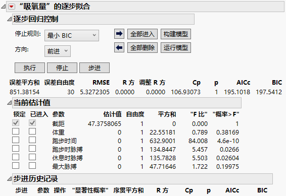This screenshot has width=286, height=196.
Task: Click the 最大脉搏 F ratio 1.722
Action: pos(200,167)
